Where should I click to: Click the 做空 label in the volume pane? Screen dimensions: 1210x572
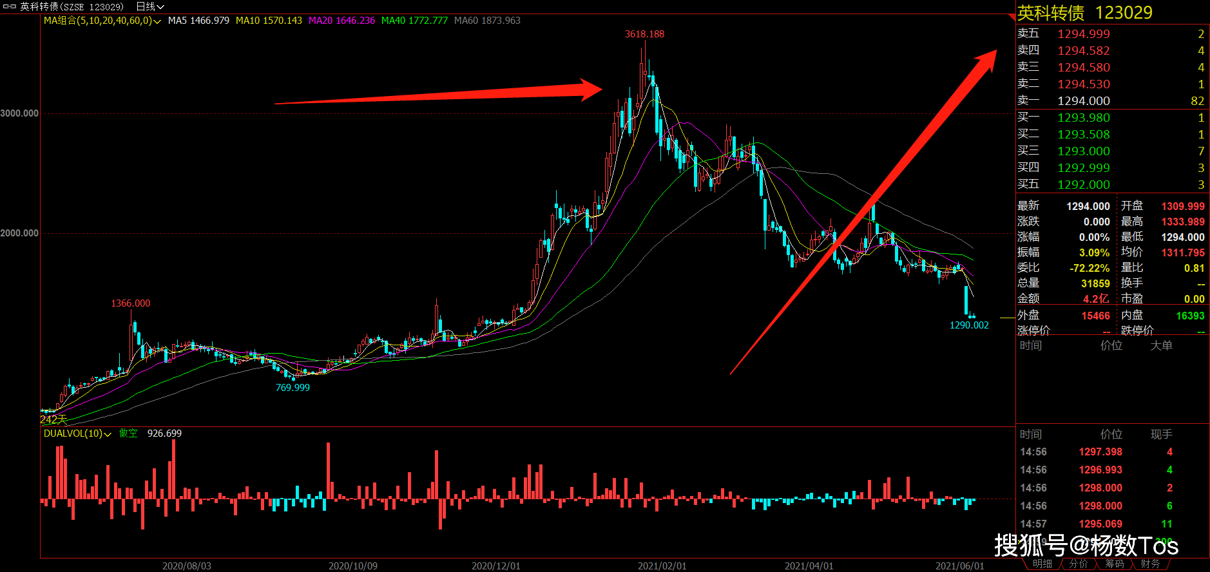coord(128,434)
